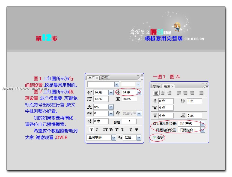This screenshot has height=177, width=232.
Task: Collapse the Paragraph panel with minimize button
Action: [203, 84]
